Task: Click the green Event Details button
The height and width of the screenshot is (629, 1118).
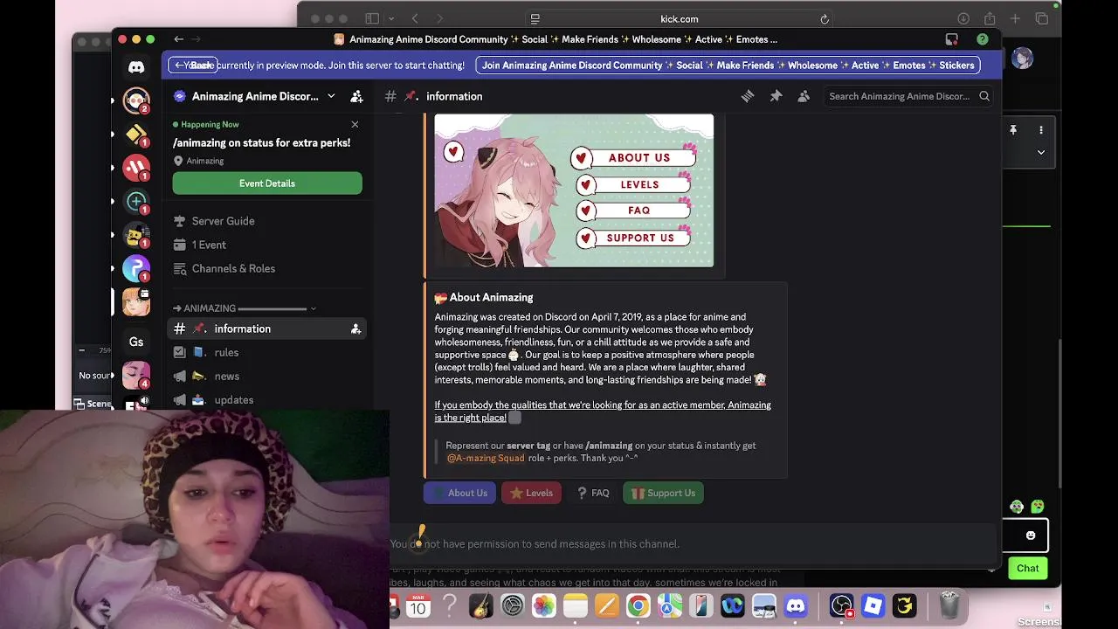Action: click(x=267, y=183)
